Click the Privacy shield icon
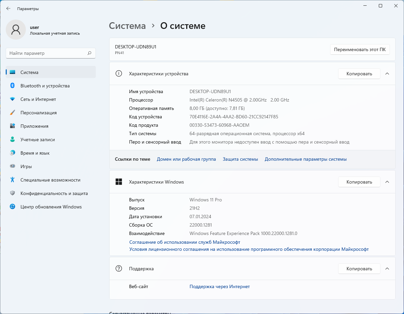The width and height of the screenshot is (404, 314). [x=12, y=193]
